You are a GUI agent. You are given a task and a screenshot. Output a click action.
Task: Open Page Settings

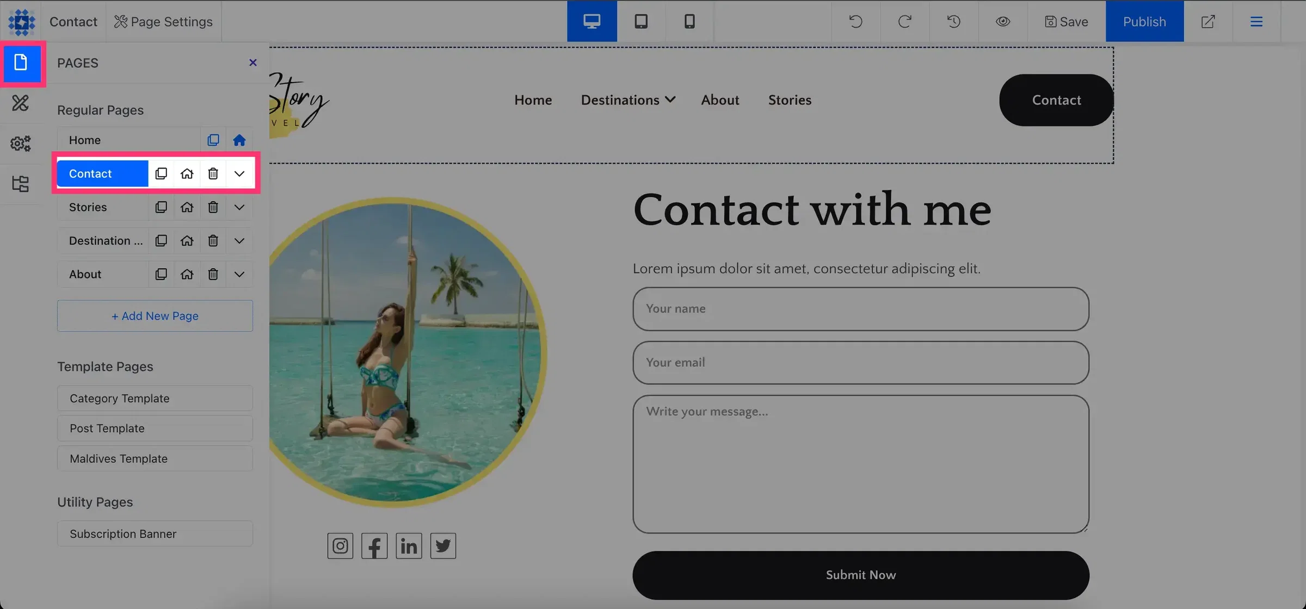point(163,21)
